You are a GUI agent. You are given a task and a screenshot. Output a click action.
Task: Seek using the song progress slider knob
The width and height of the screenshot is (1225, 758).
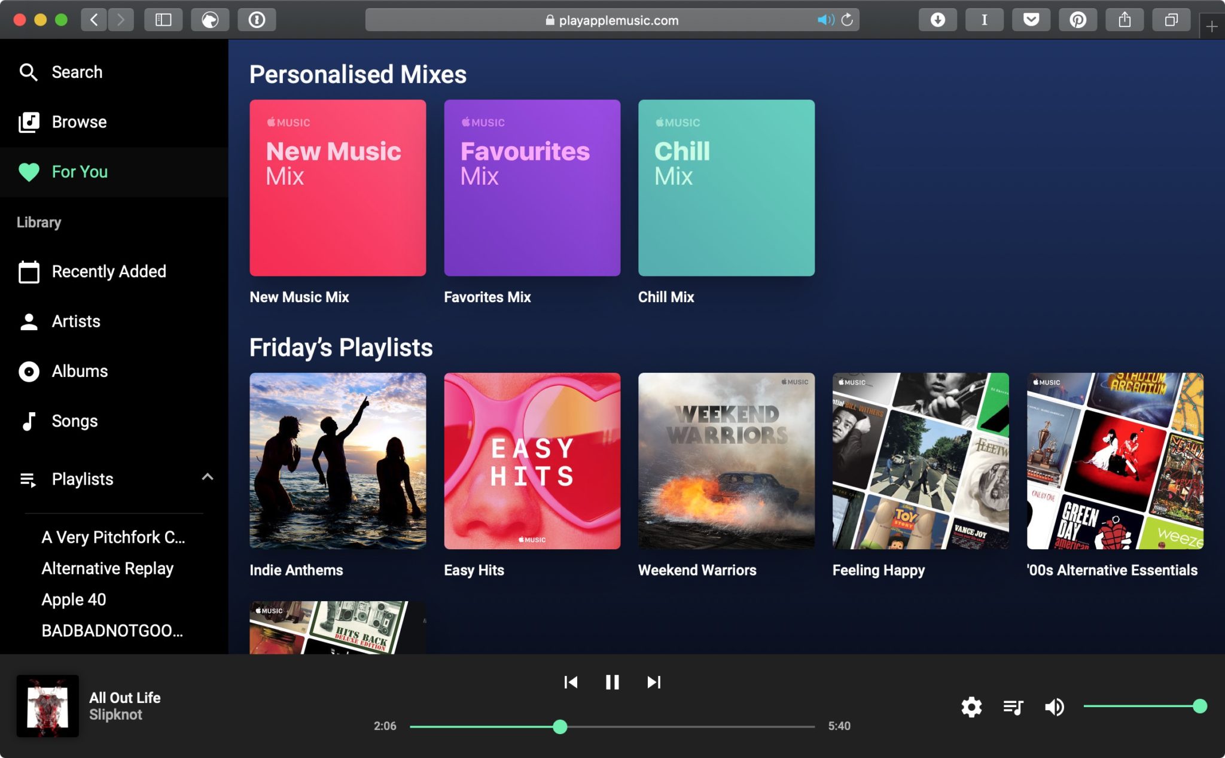pos(560,727)
